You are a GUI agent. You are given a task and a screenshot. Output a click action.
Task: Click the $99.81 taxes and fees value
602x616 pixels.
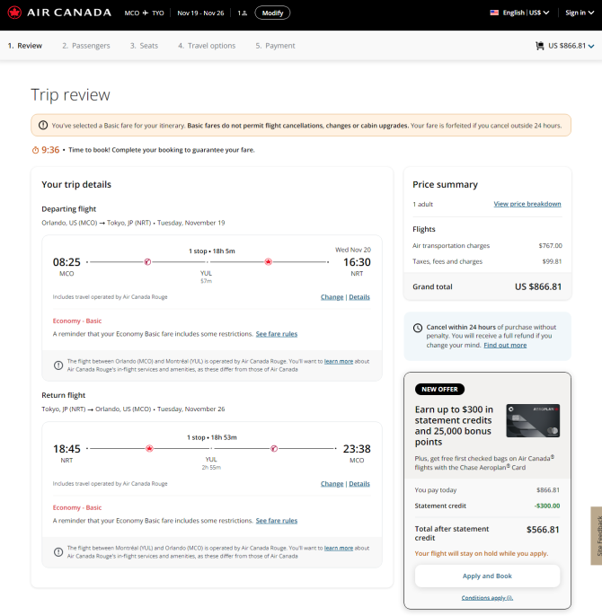[x=552, y=261]
